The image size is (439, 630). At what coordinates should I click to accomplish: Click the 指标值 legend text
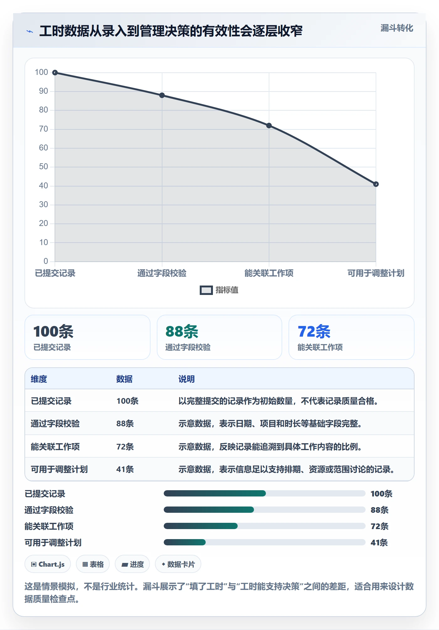pyautogui.click(x=227, y=290)
